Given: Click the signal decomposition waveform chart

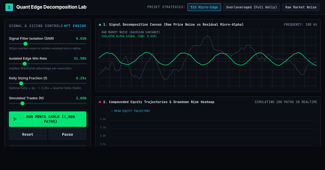Looking at the screenshot, I should pos(208,59).
